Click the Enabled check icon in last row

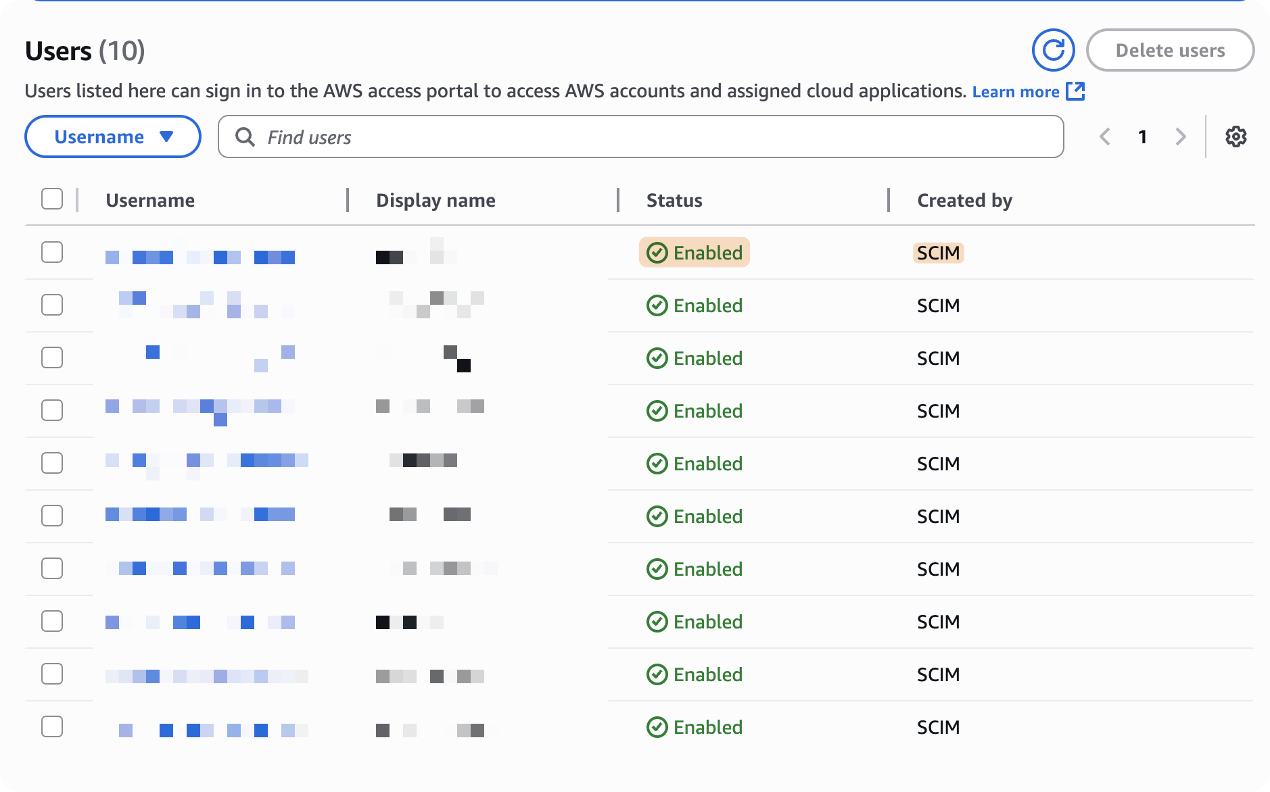[x=657, y=727]
